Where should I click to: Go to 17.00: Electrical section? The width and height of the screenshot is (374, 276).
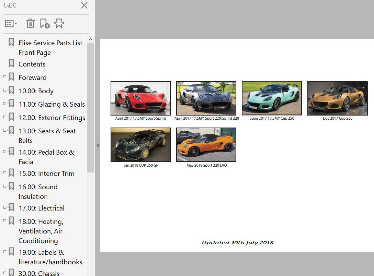point(42,208)
